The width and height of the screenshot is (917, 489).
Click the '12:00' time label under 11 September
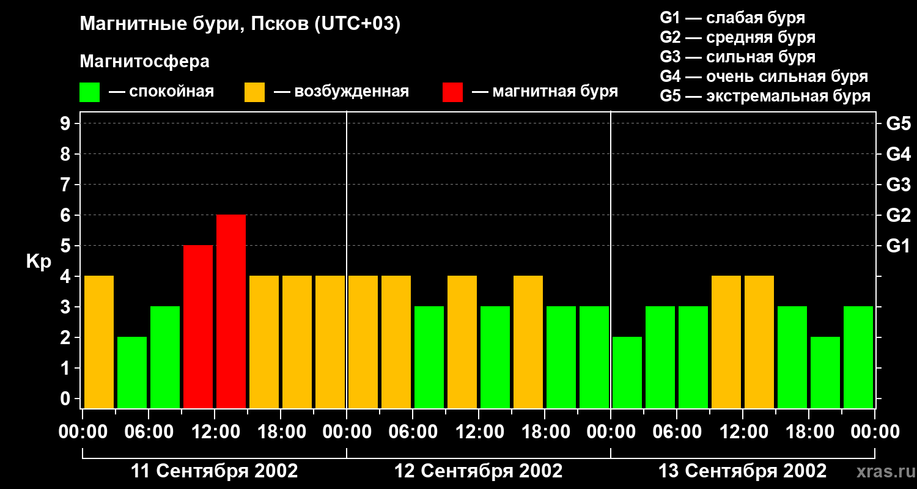pyautogui.click(x=215, y=432)
